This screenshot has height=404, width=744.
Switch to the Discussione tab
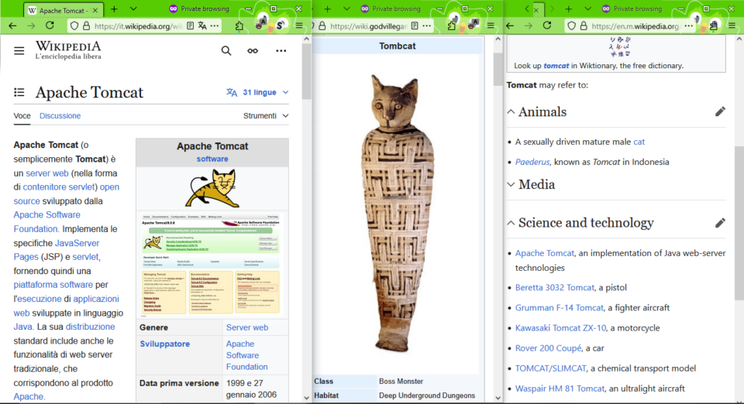tap(60, 115)
